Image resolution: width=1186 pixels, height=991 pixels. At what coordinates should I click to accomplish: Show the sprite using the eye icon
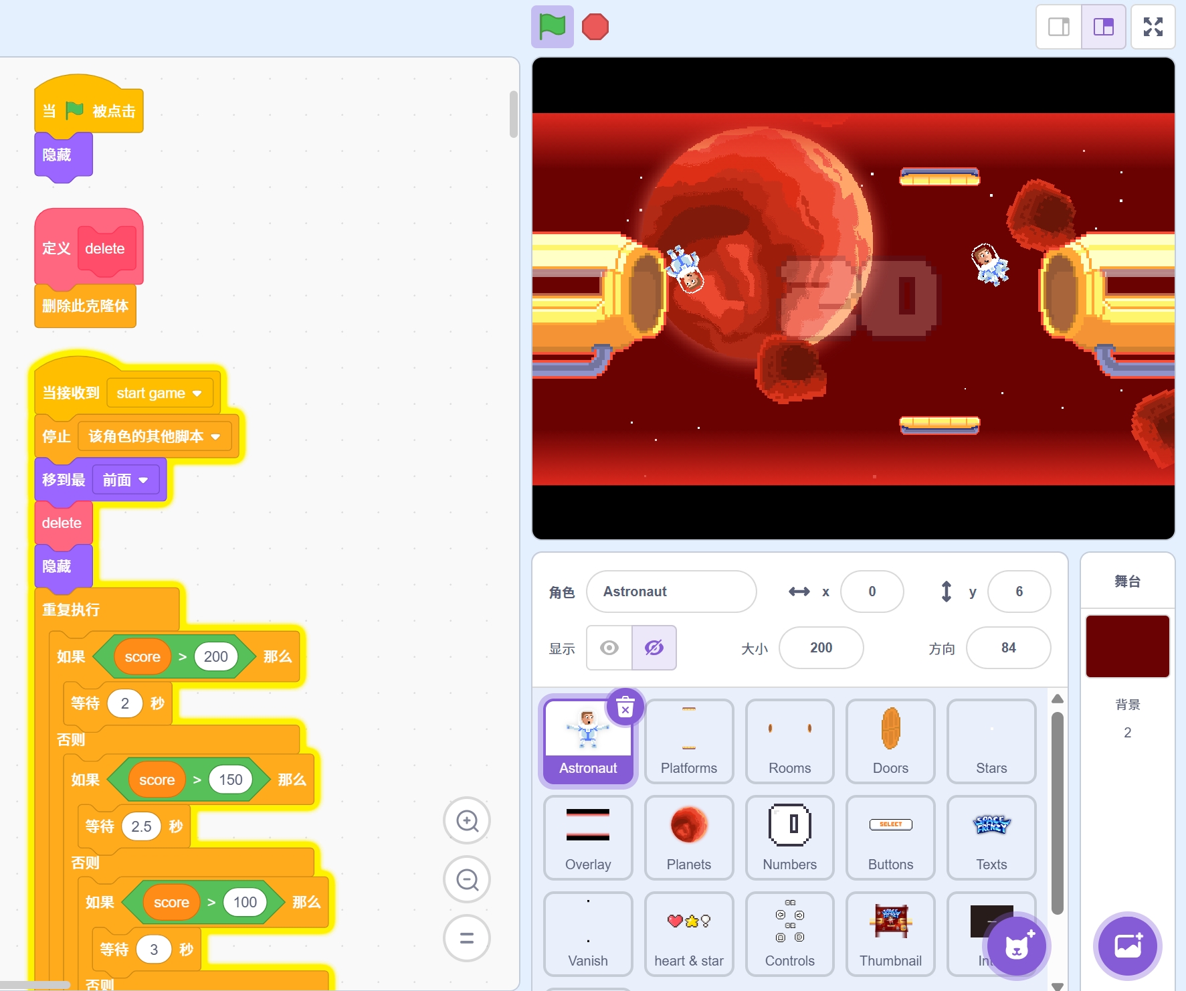click(609, 648)
